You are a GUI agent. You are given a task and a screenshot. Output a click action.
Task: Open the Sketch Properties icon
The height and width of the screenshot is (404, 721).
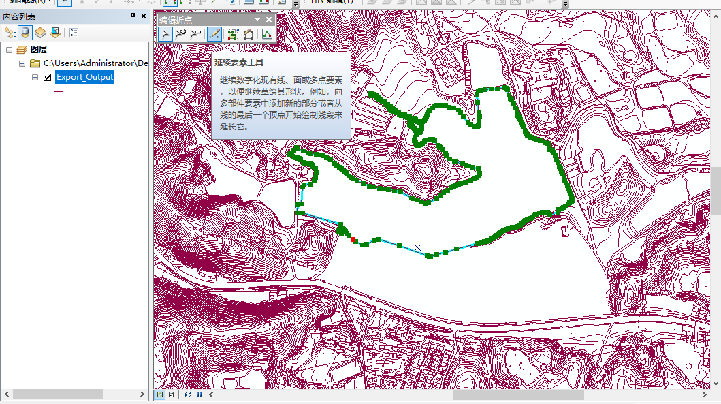(x=268, y=33)
